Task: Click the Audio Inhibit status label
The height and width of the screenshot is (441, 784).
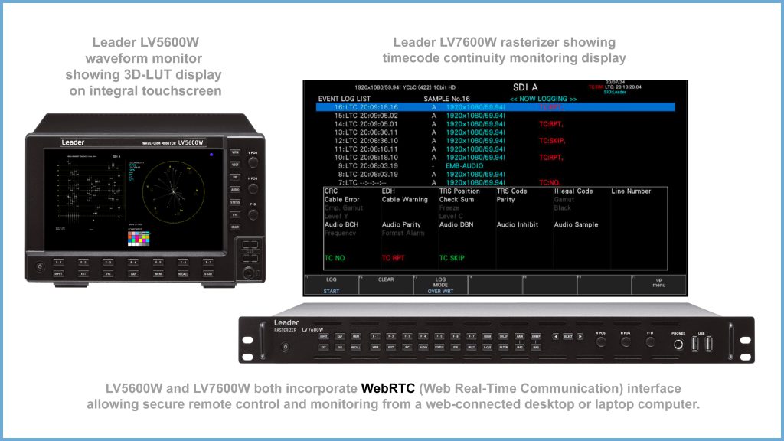Action: coord(517,224)
